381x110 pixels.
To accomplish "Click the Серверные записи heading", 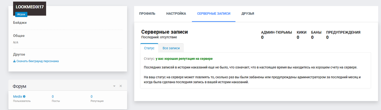I will tap(165, 32).
